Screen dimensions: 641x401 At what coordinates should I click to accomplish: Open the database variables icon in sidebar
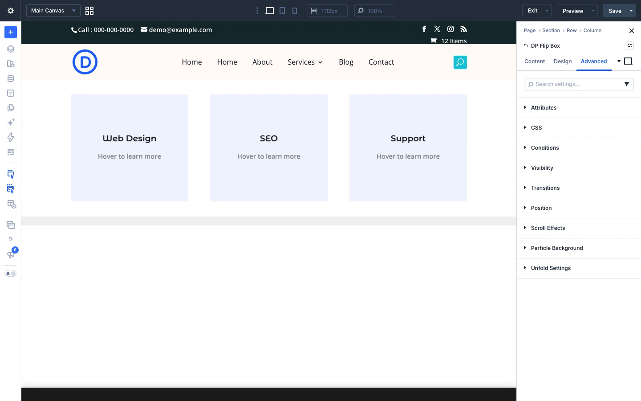click(11, 78)
